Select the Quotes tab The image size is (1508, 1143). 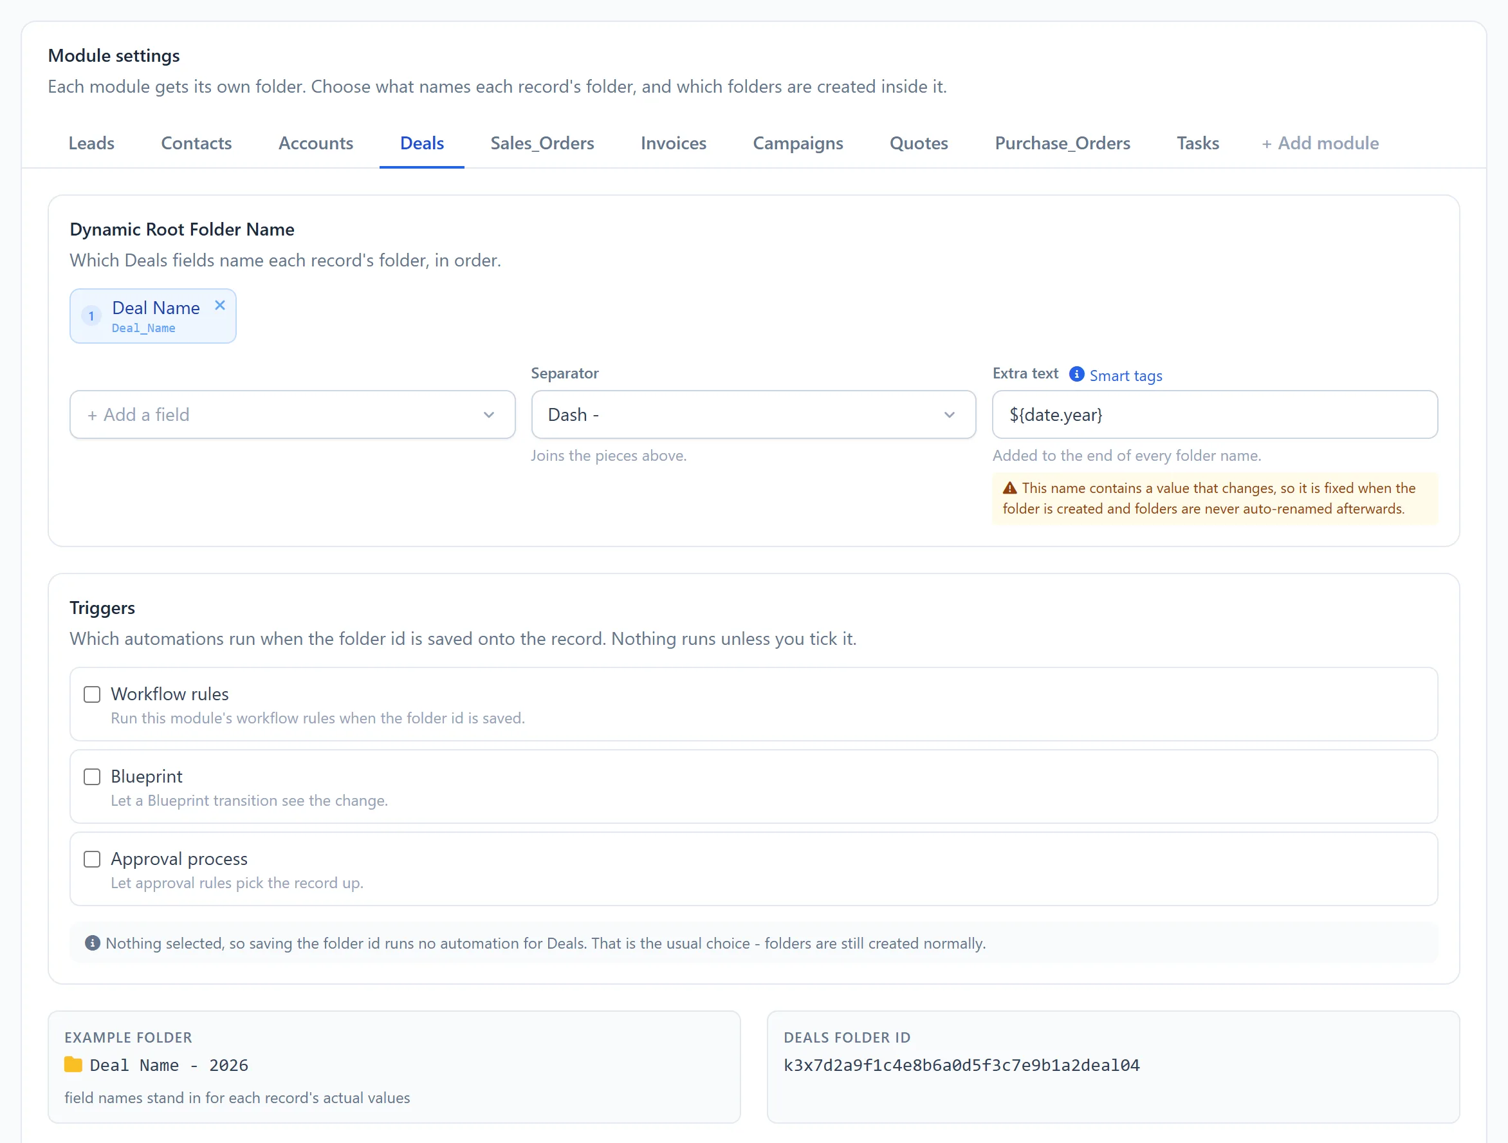click(x=918, y=144)
